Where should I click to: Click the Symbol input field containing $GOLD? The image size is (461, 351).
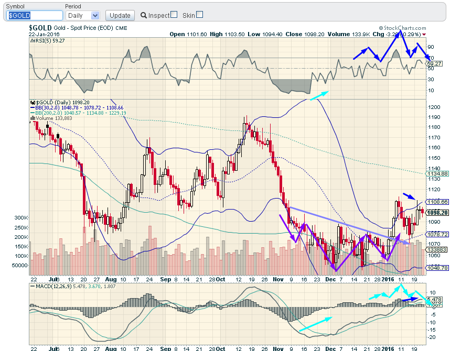click(x=35, y=16)
